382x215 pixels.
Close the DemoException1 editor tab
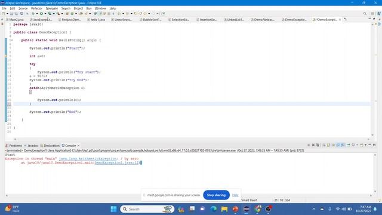(x=340, y=20)
